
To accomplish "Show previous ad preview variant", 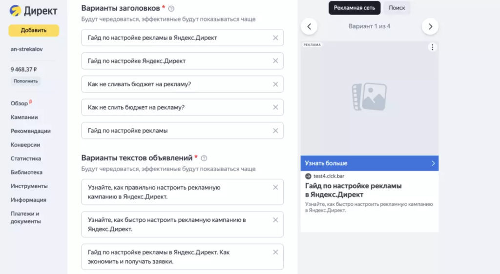I will pyautogui.click(x=309, y=26).
